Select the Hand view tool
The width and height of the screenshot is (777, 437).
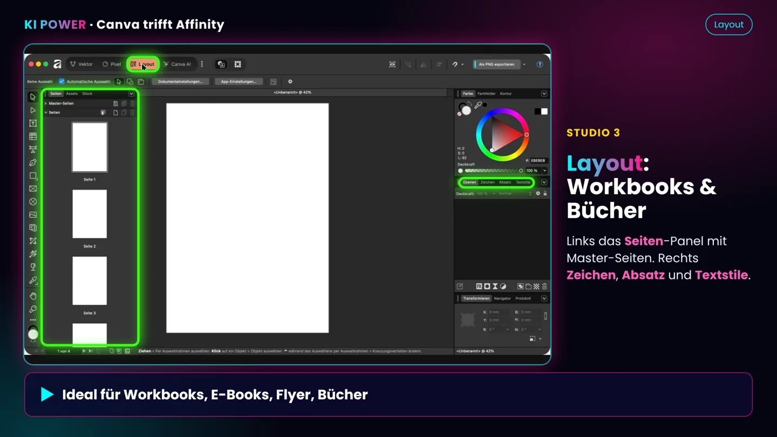click(33, 296)
